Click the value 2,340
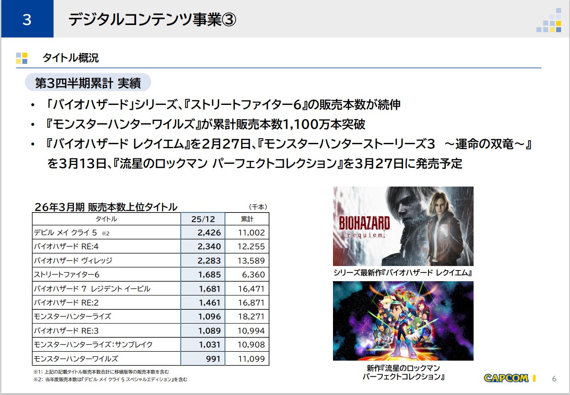Screen dimensions: 570x395 coord(209,246)
